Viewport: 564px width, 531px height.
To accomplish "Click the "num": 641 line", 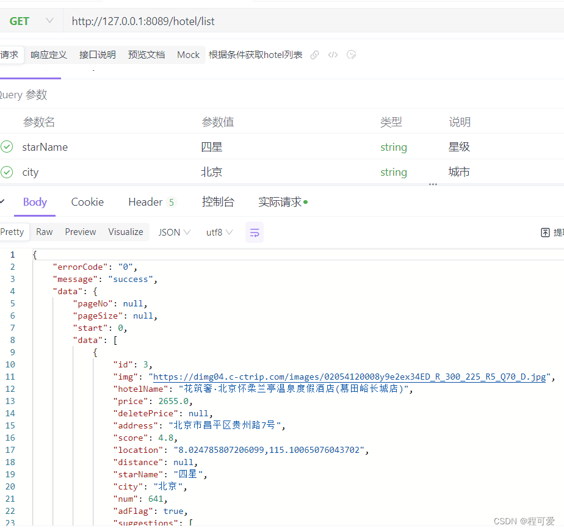I will [140, 499].
